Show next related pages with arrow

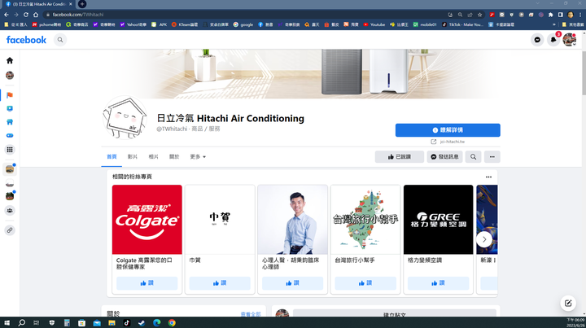click(484, 239)
